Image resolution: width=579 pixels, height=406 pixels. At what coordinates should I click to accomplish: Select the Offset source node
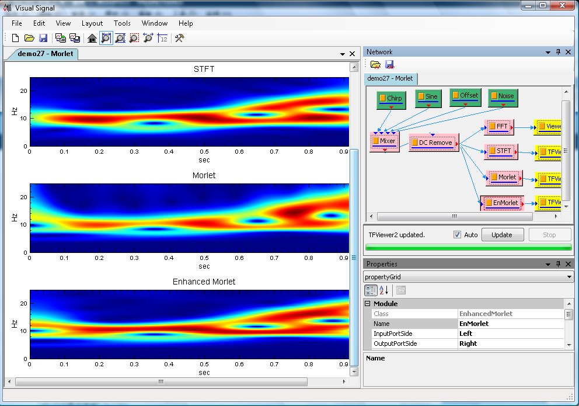coord(465,97)
